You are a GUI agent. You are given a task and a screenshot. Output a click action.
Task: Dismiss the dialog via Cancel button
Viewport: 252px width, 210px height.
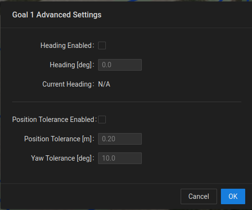199,196
